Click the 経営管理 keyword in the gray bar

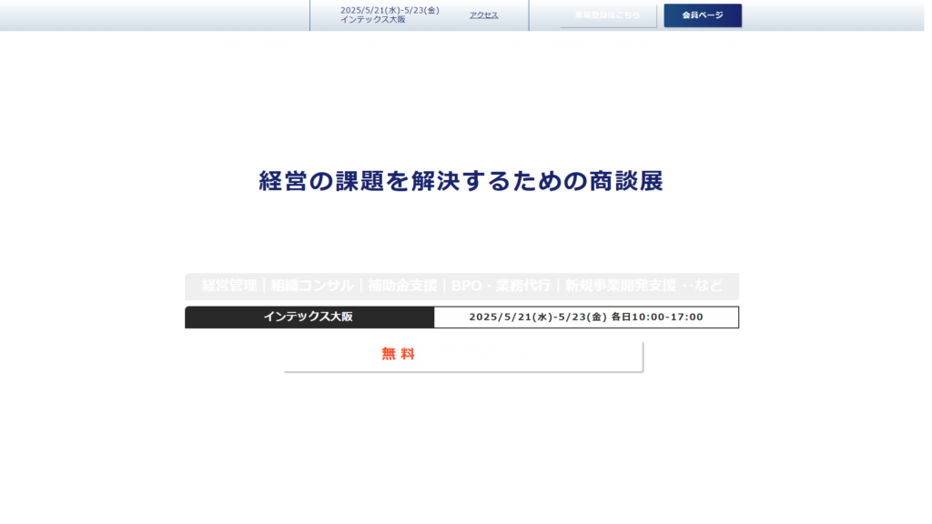pos(228,286)
